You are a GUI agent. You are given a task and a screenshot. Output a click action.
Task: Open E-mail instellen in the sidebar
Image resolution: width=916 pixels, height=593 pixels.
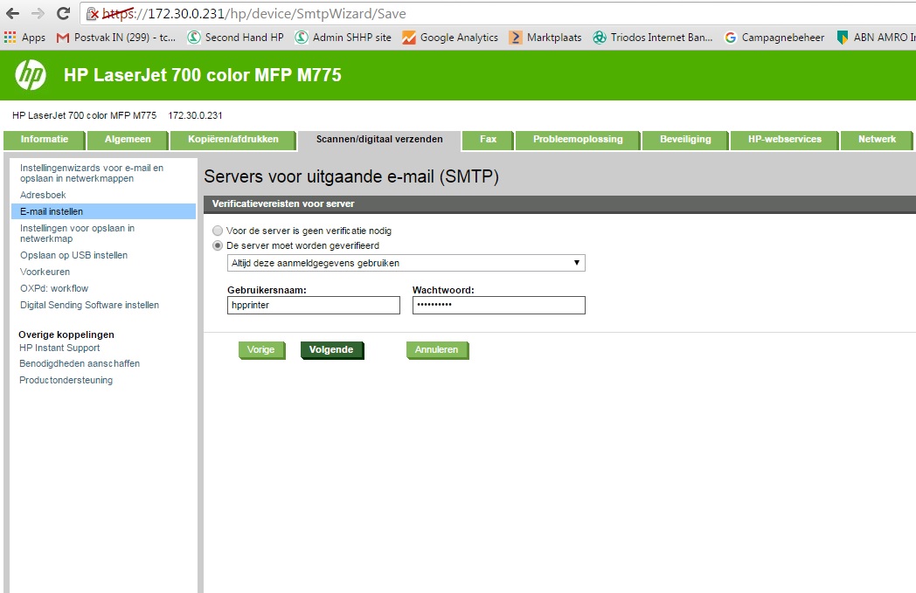(103, 211)
